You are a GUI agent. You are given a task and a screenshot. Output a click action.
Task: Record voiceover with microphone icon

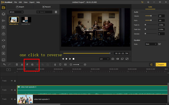55,64
